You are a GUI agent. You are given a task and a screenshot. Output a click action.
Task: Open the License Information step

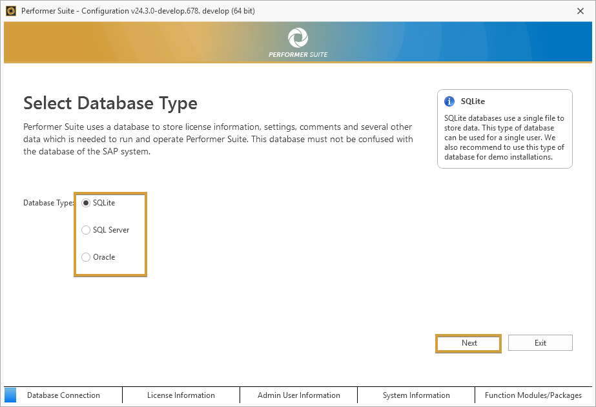(181, 395)
